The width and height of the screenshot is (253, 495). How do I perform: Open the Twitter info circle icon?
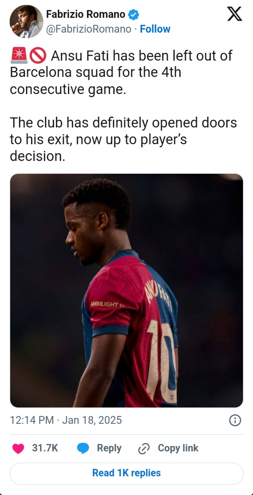pos(235,420)
